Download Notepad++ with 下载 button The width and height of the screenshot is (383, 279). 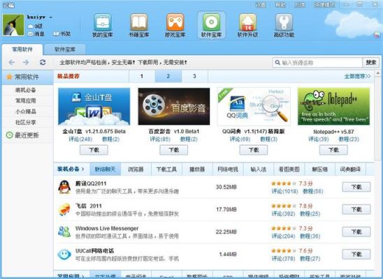tap(333, 150)
